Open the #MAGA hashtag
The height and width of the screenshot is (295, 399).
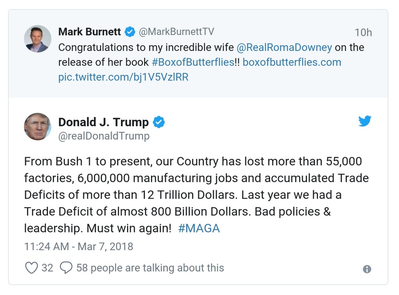coord(198,228)
